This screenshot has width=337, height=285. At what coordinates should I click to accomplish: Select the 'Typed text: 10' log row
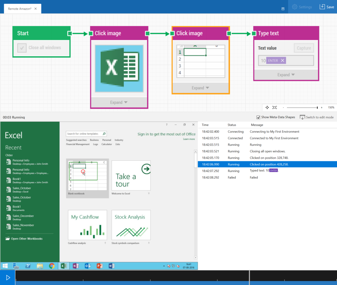267,171
